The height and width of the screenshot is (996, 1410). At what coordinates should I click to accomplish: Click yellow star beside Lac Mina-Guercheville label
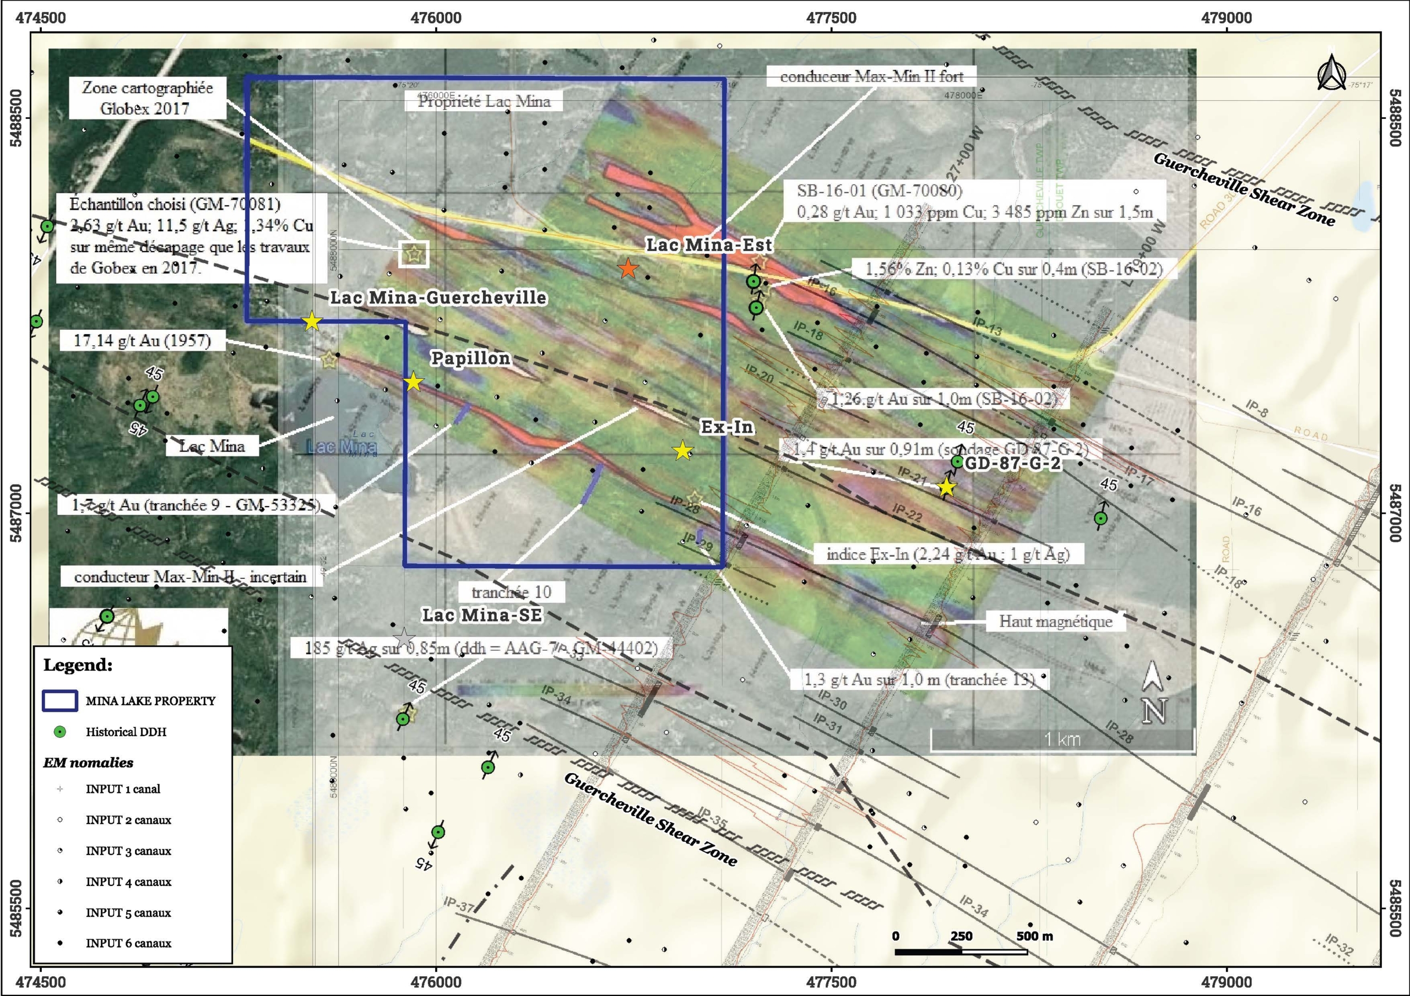coord(312,320)
